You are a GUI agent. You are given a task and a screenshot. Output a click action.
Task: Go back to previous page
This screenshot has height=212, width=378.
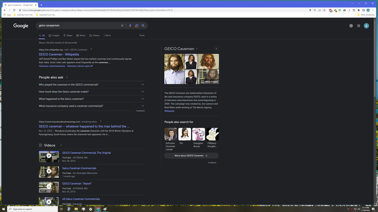point(5,10)
